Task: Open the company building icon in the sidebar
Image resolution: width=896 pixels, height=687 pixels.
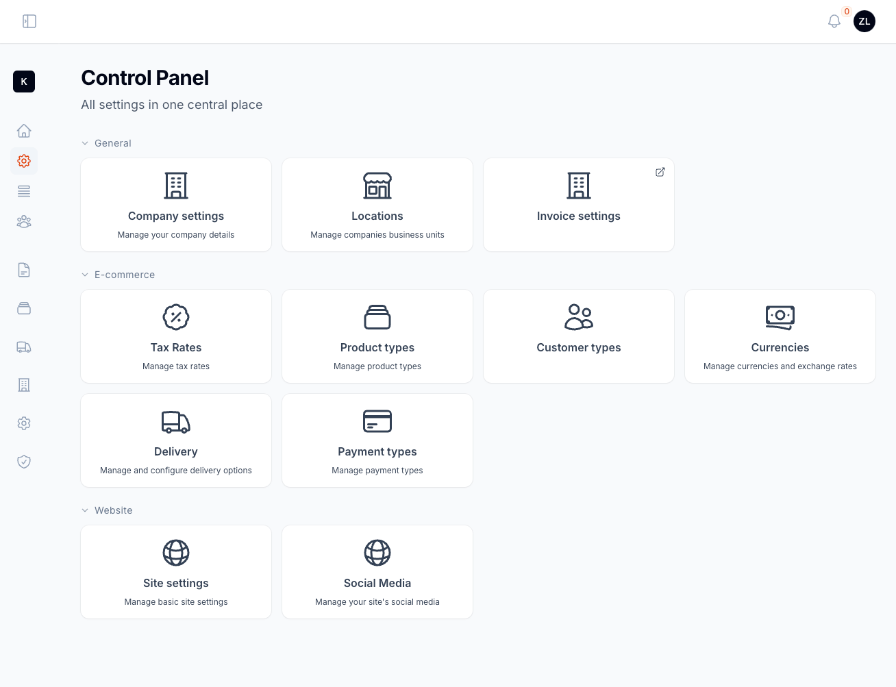Action: (x=24, y=385)
